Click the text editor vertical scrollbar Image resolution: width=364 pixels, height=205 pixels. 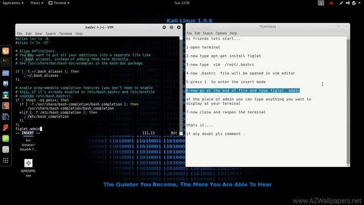(348, 101)
